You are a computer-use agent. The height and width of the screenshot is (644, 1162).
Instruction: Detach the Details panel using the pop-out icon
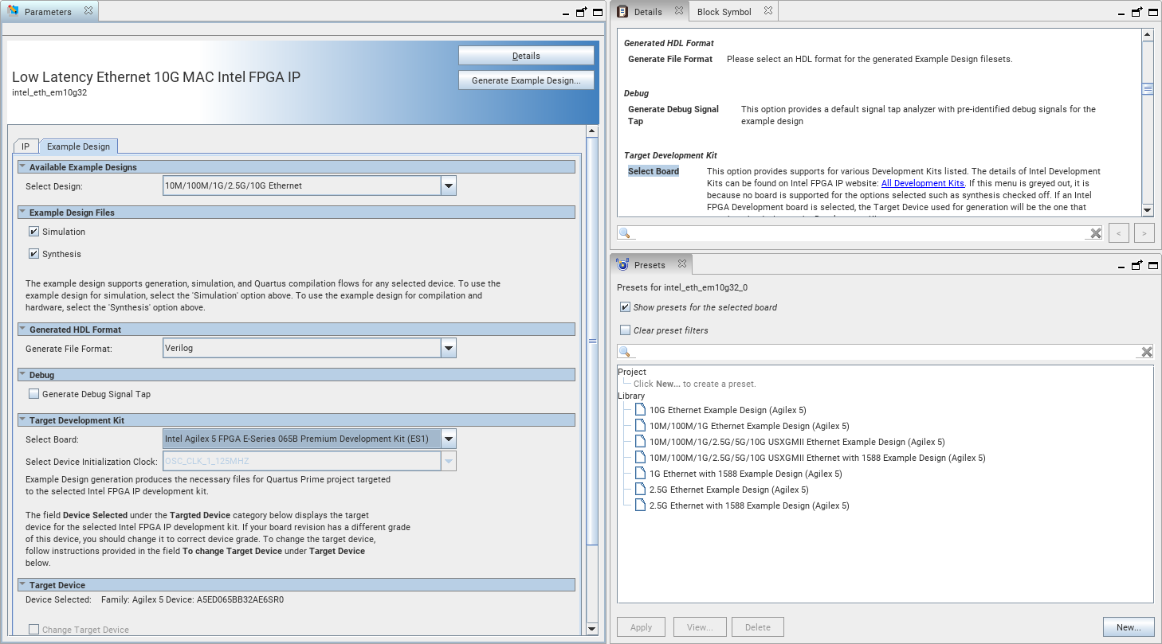1137,12
